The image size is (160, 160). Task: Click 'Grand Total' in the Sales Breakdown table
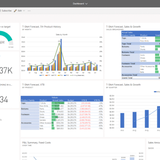tap(127, 78)
